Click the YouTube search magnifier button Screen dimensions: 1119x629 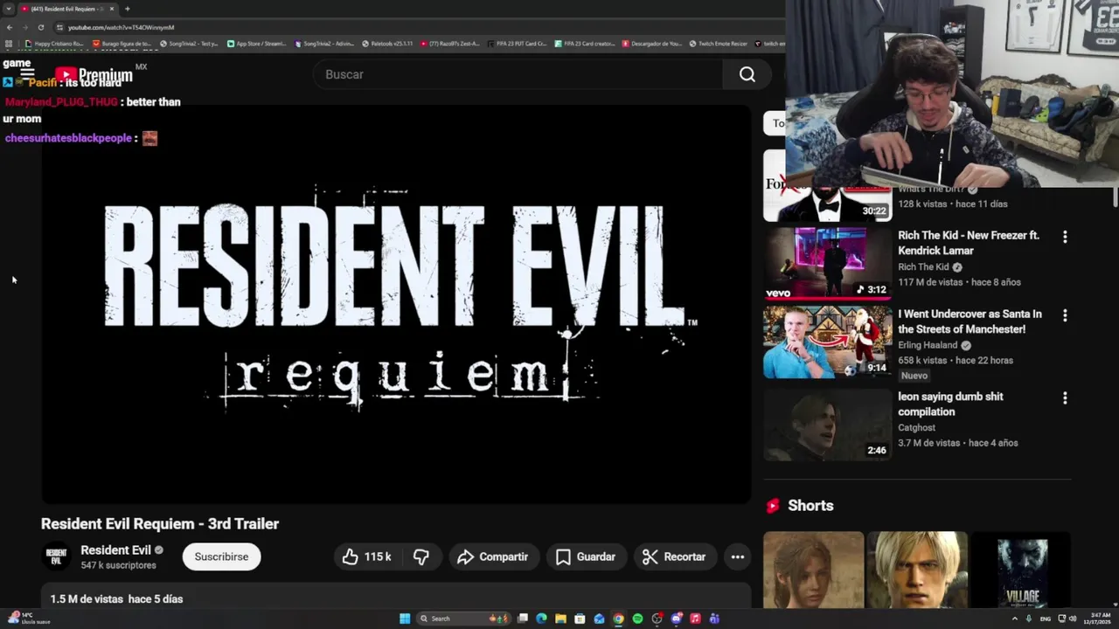click(x=747, y=74)
